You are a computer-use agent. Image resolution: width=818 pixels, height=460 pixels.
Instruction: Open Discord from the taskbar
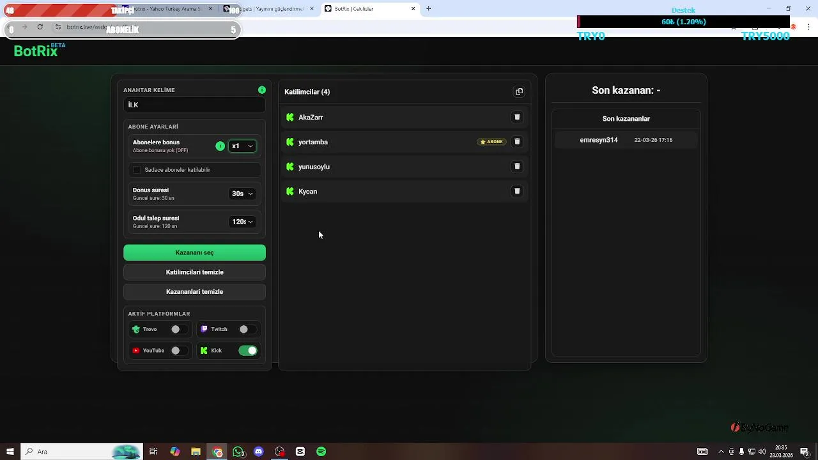click(259, 452)
